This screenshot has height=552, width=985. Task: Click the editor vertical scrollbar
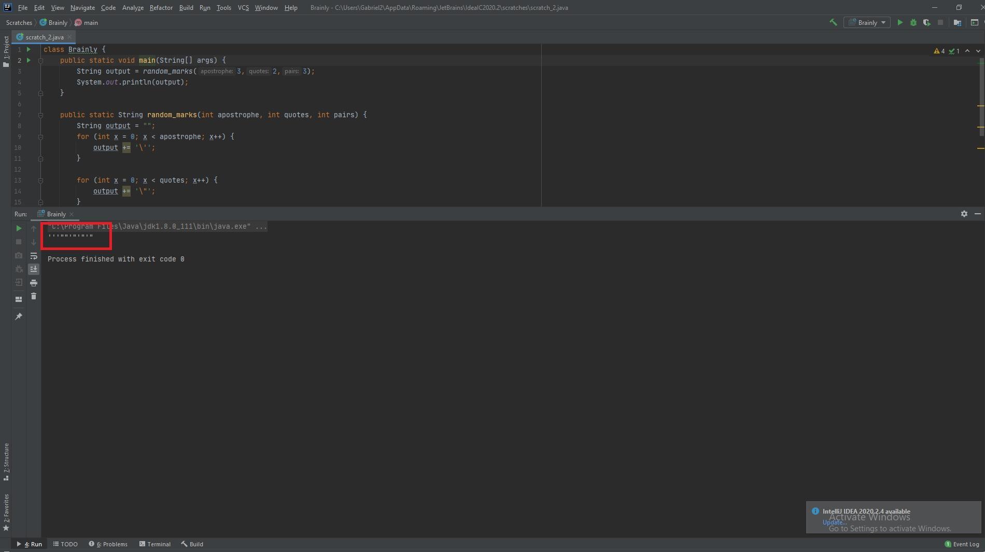980,99
